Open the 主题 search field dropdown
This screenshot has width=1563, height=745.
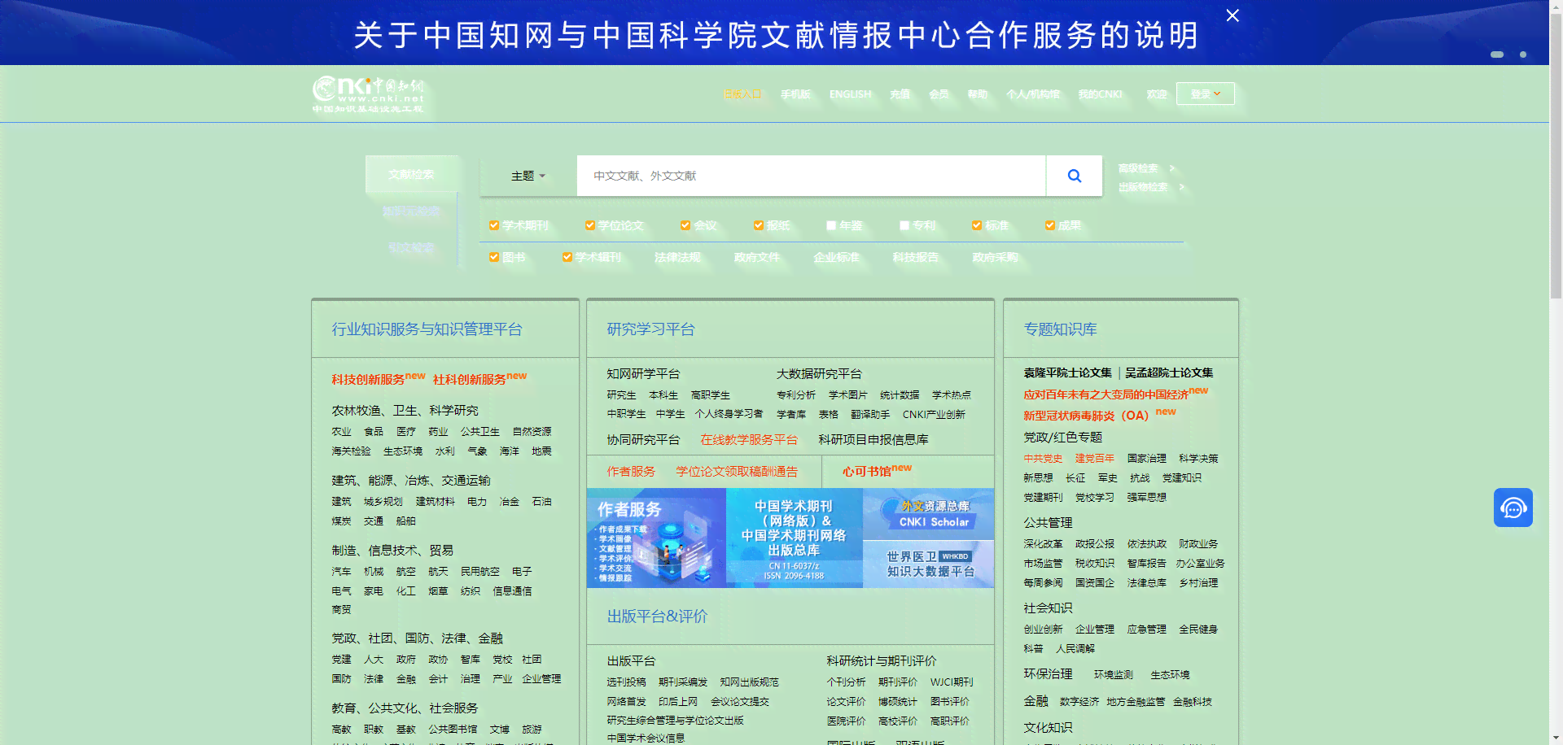click(528, 176)
